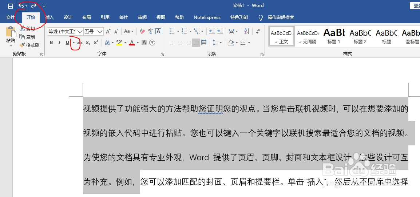The height and width of the screenshot is (197, 420).
Task: Click the Paste (粘贴) clipboard icon
Action: tap(11, 32)
